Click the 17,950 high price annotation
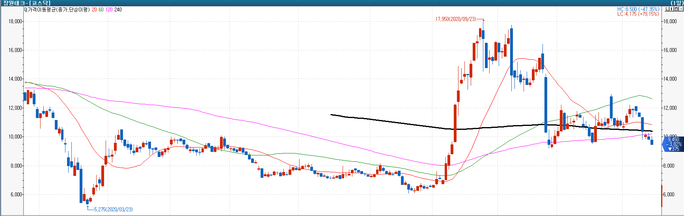Screen dimensions: 684x216 pos(455,19)
